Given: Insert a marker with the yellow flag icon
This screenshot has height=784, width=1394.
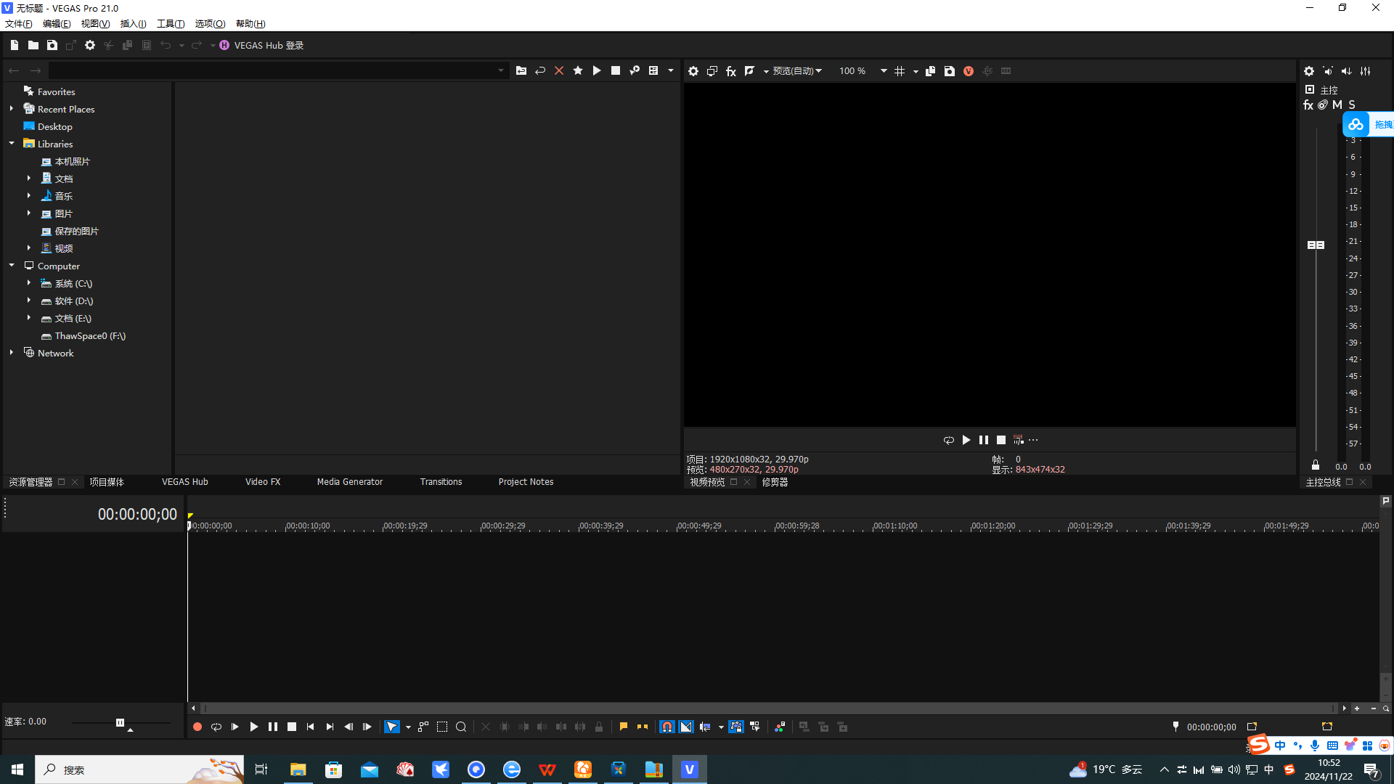Looking at the screenshot, I should click(624, 727).
